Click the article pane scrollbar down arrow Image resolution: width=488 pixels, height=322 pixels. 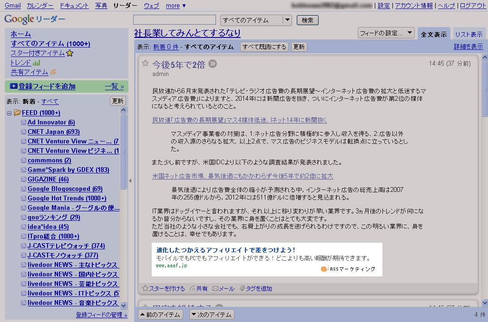[485, 303]
